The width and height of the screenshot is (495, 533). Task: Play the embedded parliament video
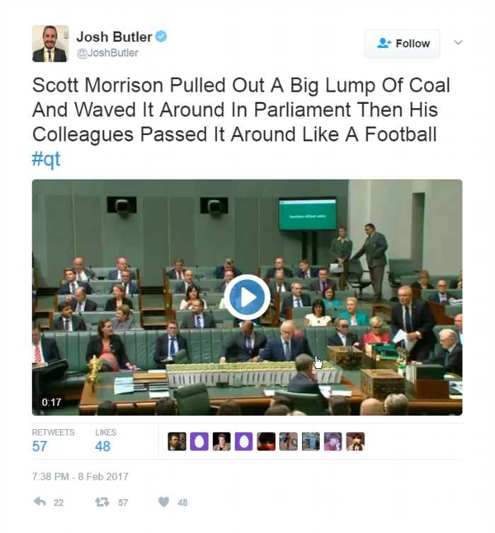(x=248, y=298)
